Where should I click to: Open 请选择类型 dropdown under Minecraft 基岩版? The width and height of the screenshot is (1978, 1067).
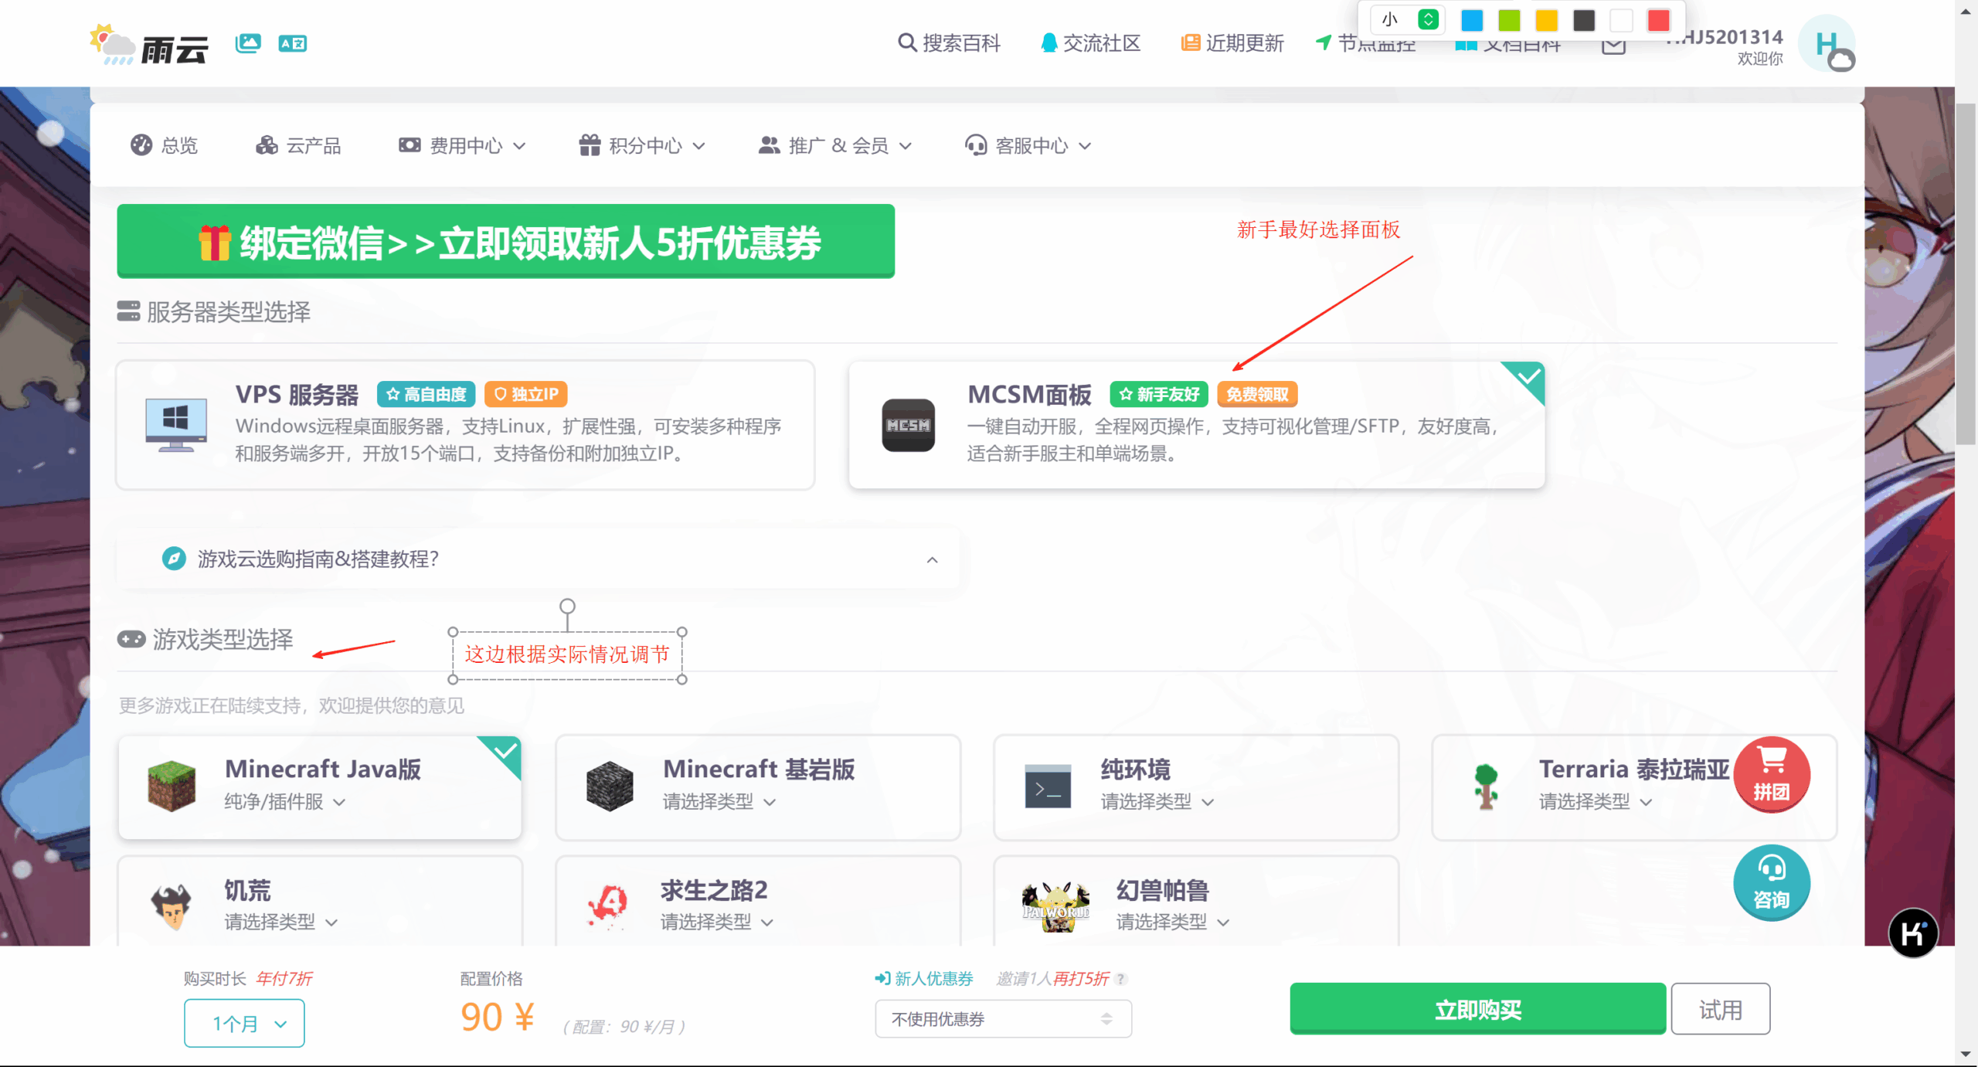[719, 802]
